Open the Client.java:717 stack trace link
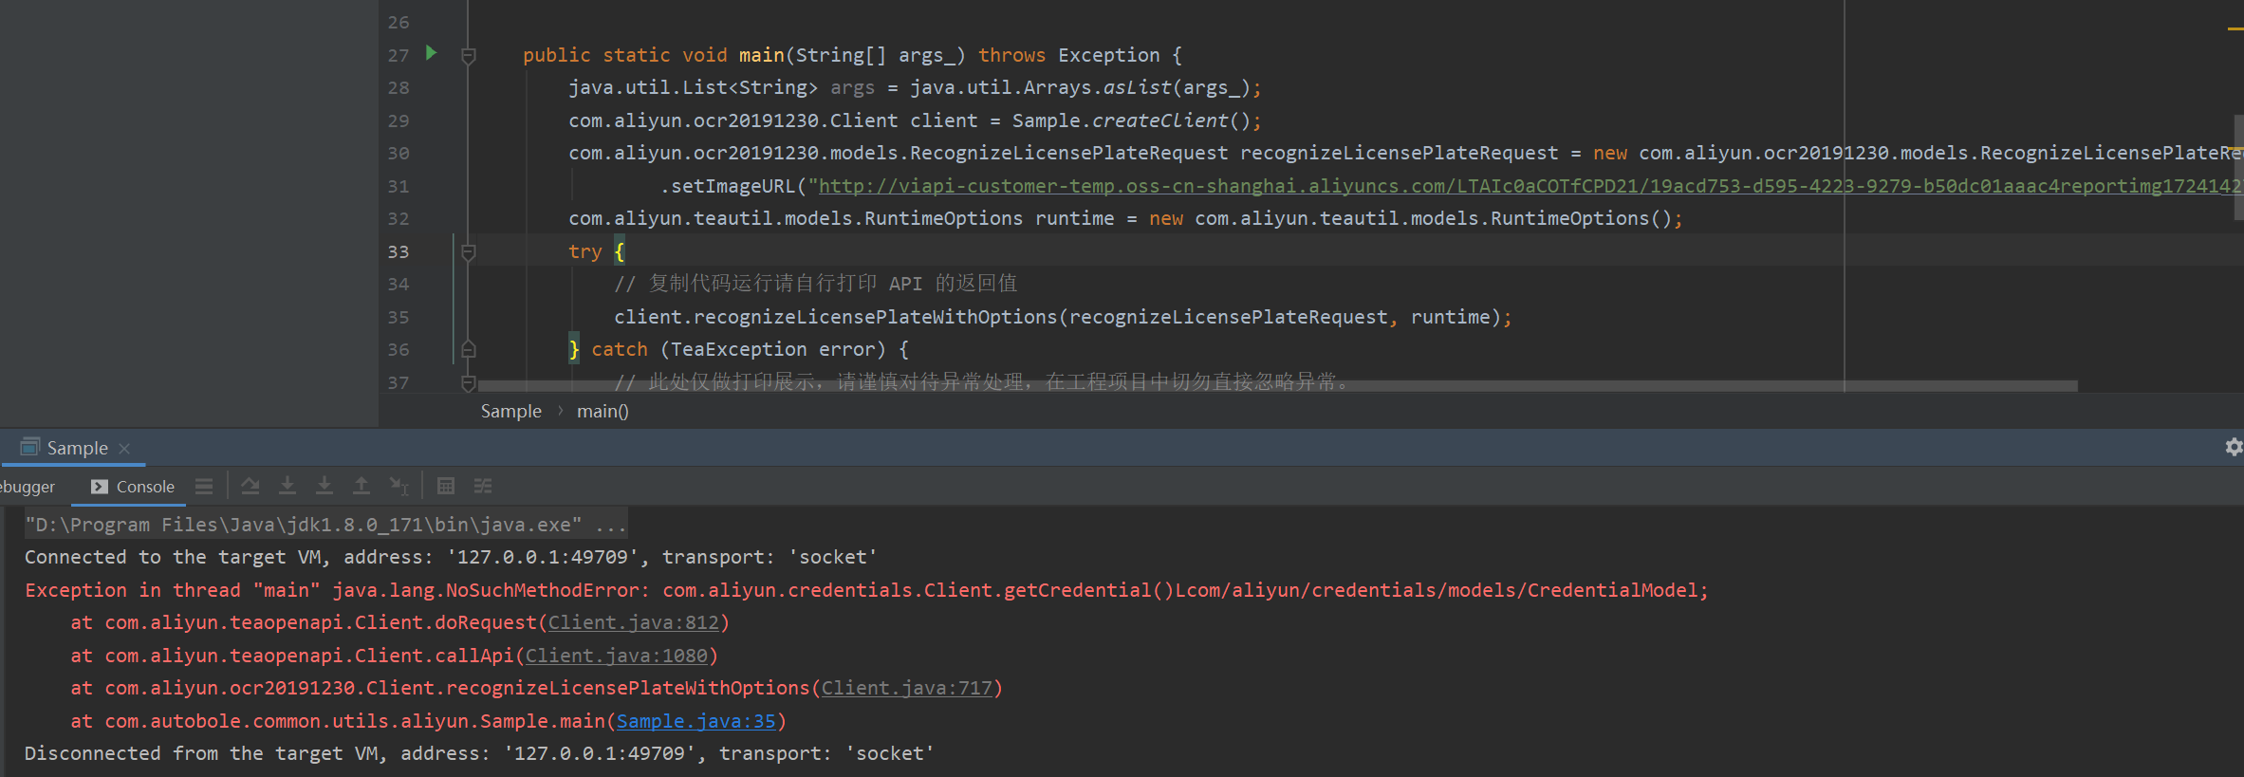This screenshot has height=777, width=2244. click(x=907, y=688)
